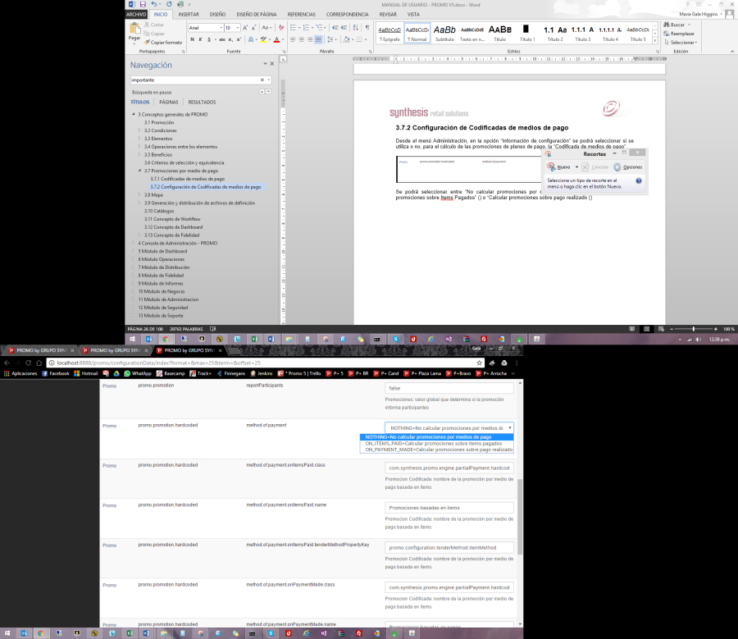Open the font size dropdown
This screenshot has width=738, height=639.
[x=238, y=28]
